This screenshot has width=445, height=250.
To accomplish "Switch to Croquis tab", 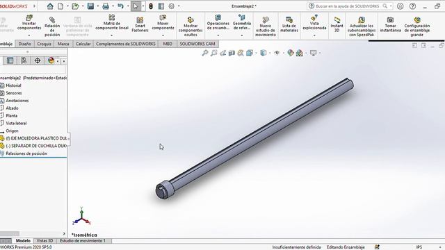I will click(44, 44).
